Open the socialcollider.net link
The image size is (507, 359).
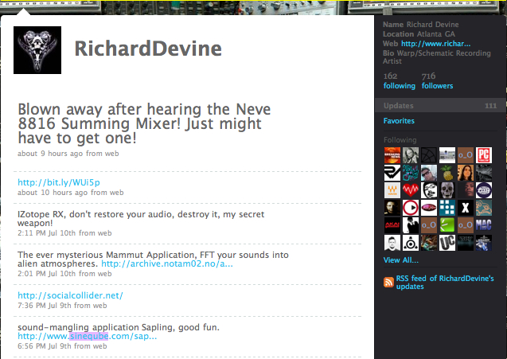click(x=70, y=295)
